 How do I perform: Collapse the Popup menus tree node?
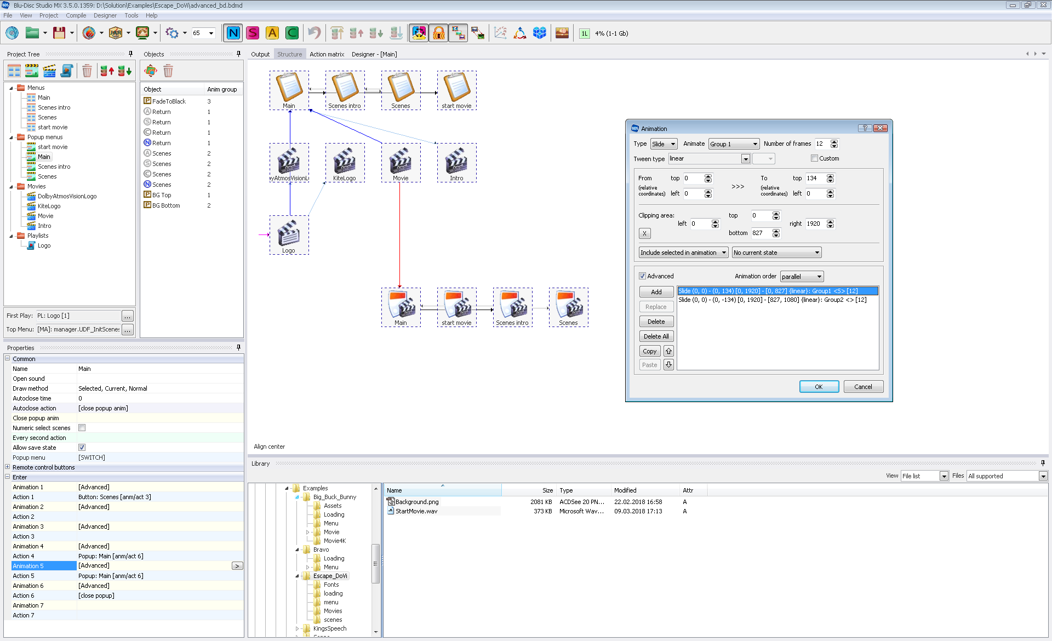[x=11, y=138]
